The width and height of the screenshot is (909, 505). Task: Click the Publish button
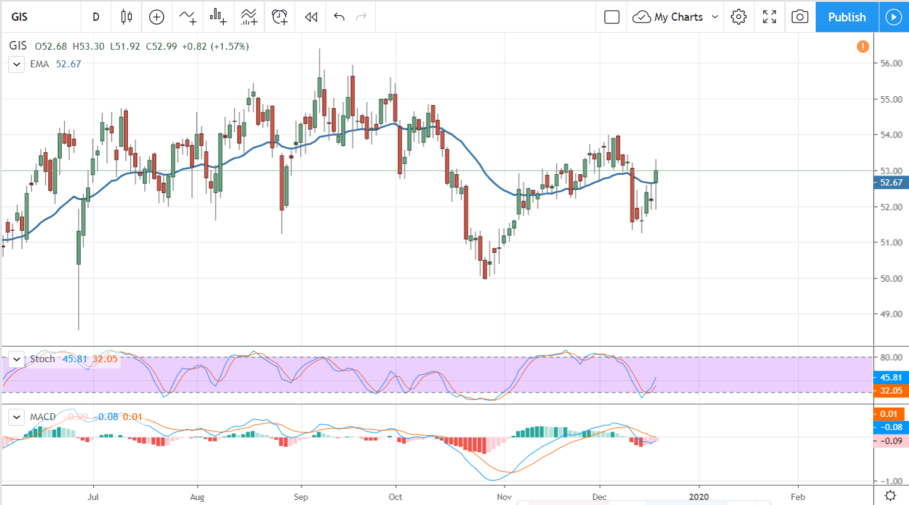click(x=847, y=17)
